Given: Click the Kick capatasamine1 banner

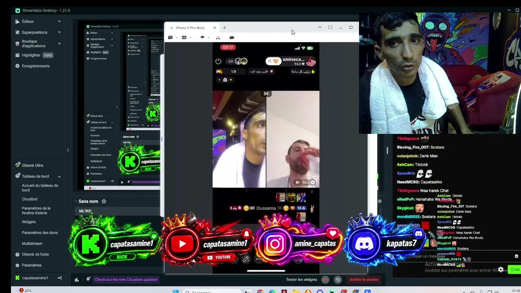Looking at the screenshot, I should coord(115,242).
